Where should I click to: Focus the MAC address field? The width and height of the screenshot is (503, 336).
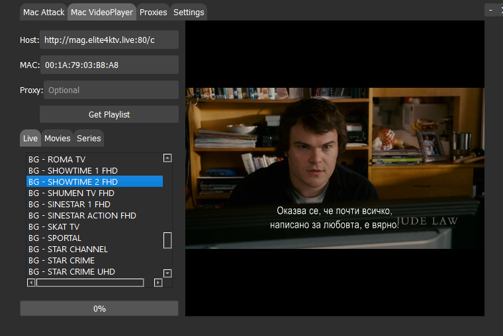[x=109, y=65]
